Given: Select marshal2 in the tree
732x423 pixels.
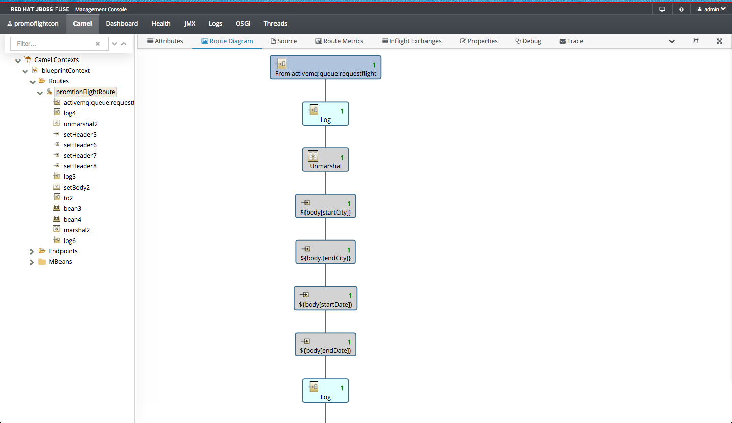Looking at the screenshot, I should 77,230.
